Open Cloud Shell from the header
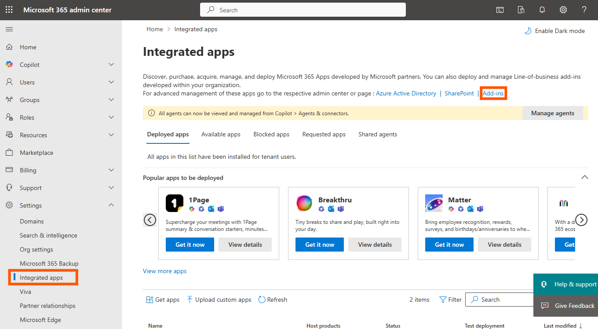The width and height of the screenshot is (598, 329). coord(500,10)
